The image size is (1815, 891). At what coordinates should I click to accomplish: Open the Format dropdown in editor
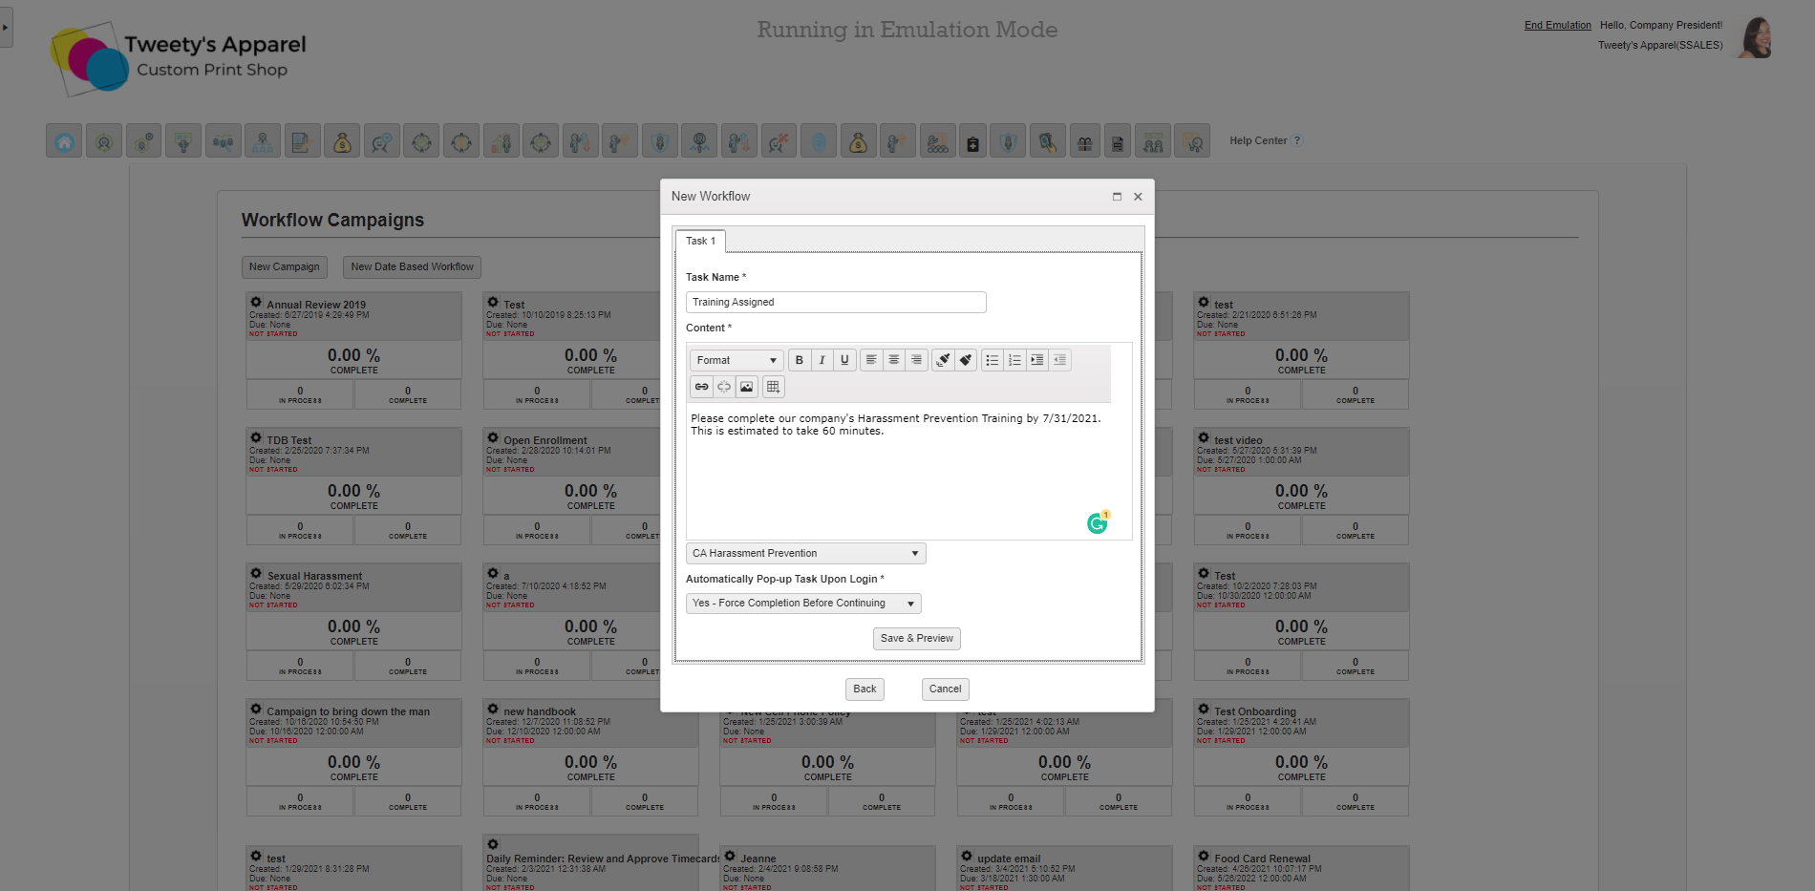pyautogui.click(x=737, y=360)
